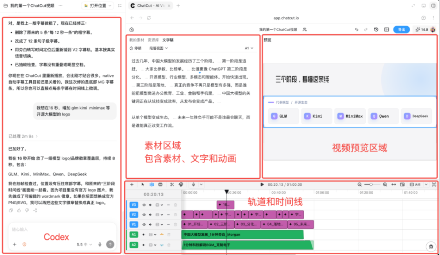Click the plus attach icon in the Codex input

[x=14, y=244]
